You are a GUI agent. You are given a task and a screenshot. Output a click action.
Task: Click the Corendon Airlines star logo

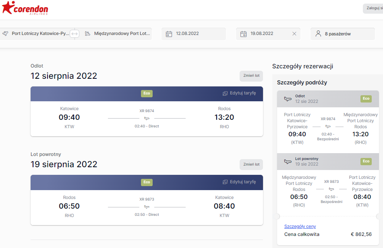[7, 8]
